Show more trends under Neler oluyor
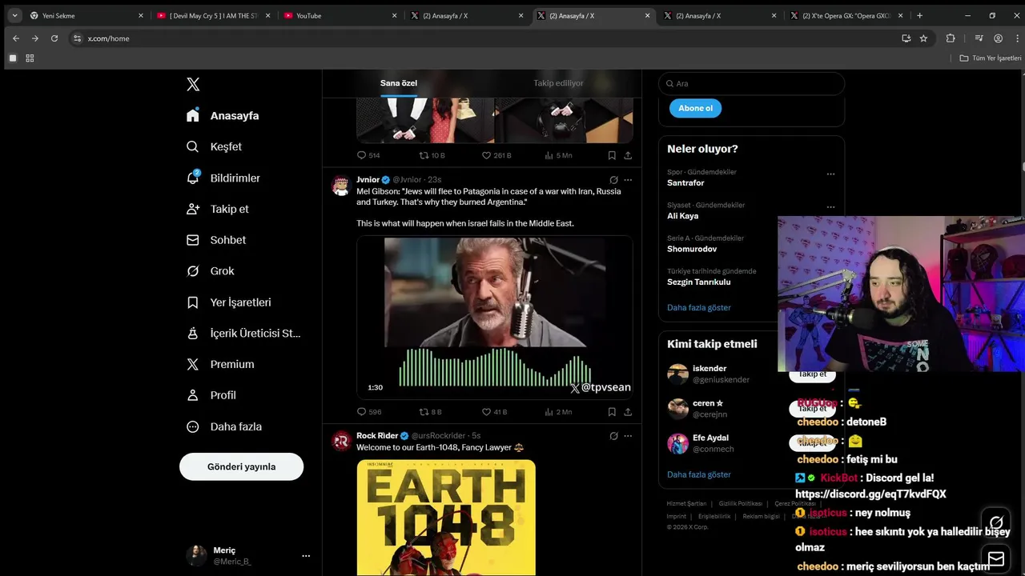Screen dimensions: 1025x576 pyautogui.click(x=699, y=307)
